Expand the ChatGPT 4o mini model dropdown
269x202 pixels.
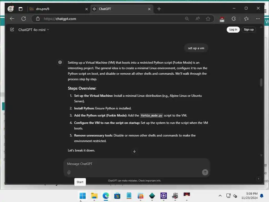point(34,30)
